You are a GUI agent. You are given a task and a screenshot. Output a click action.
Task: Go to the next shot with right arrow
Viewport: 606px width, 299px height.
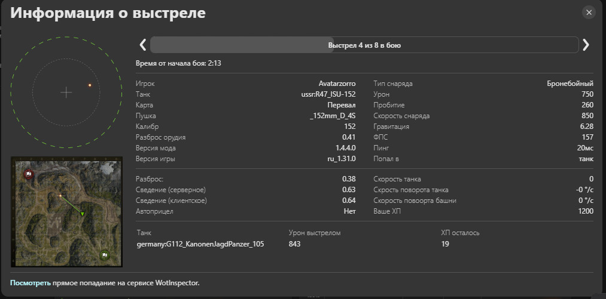[x=586, y=45]
